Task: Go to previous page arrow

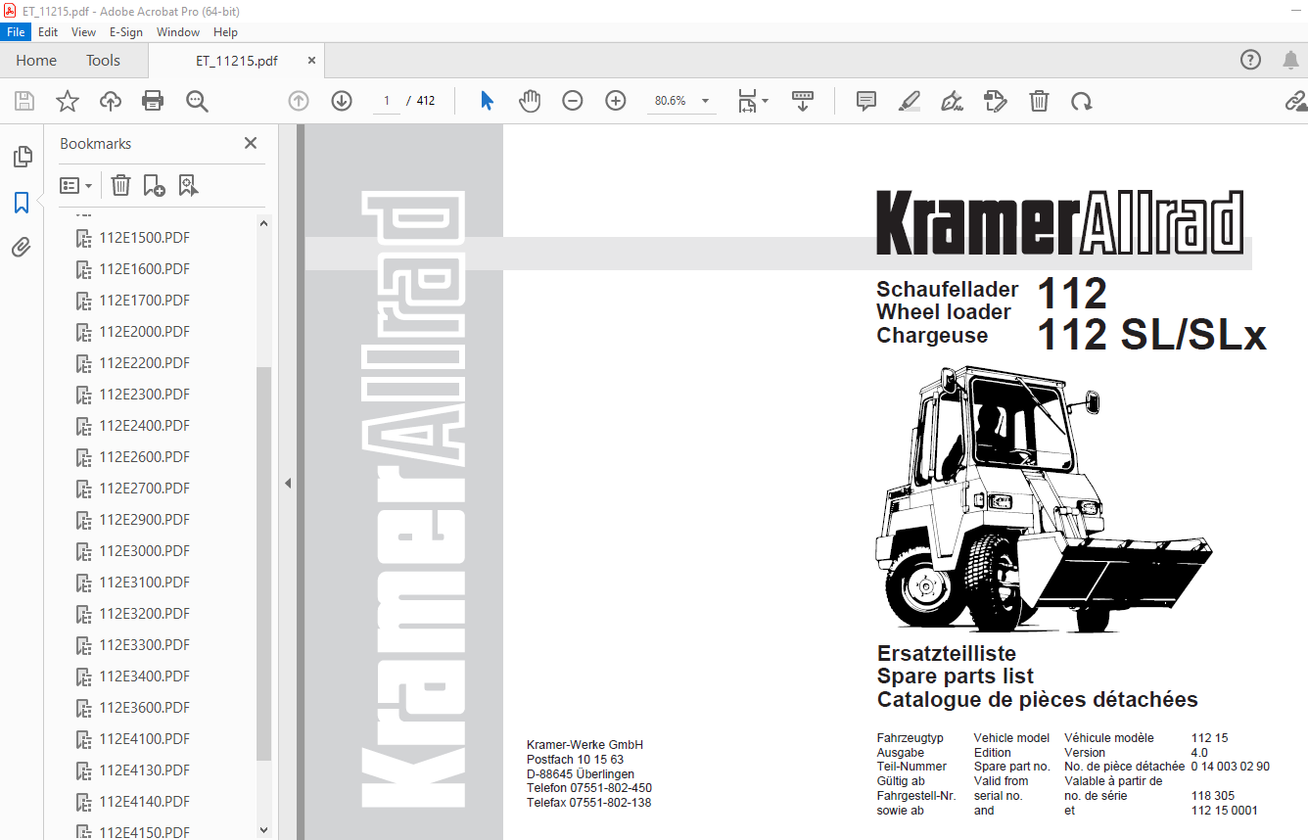Action: tap(299, 101)
